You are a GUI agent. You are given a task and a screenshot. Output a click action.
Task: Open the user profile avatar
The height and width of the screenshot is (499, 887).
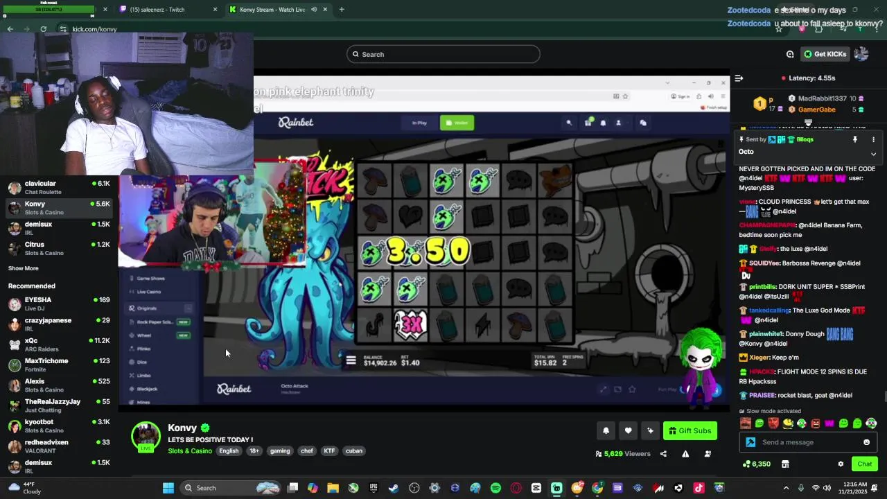click(861, 54)
